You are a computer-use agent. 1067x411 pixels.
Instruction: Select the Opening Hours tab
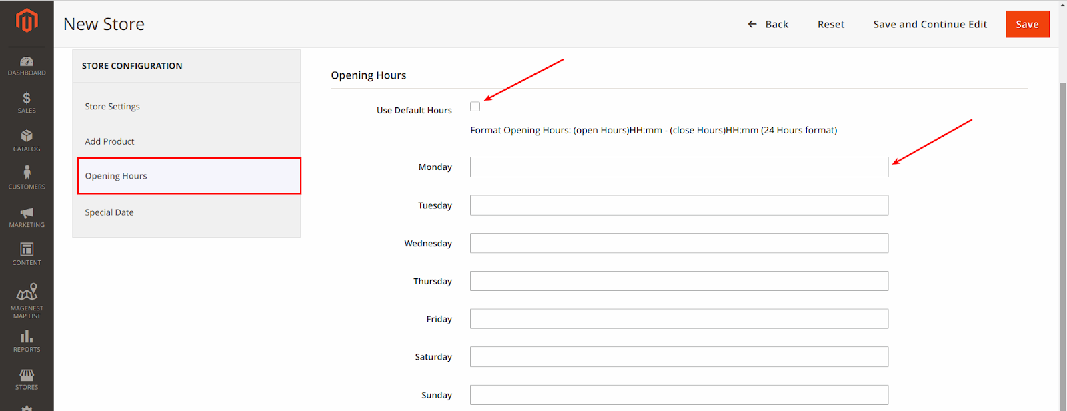(x=189, y=176)
